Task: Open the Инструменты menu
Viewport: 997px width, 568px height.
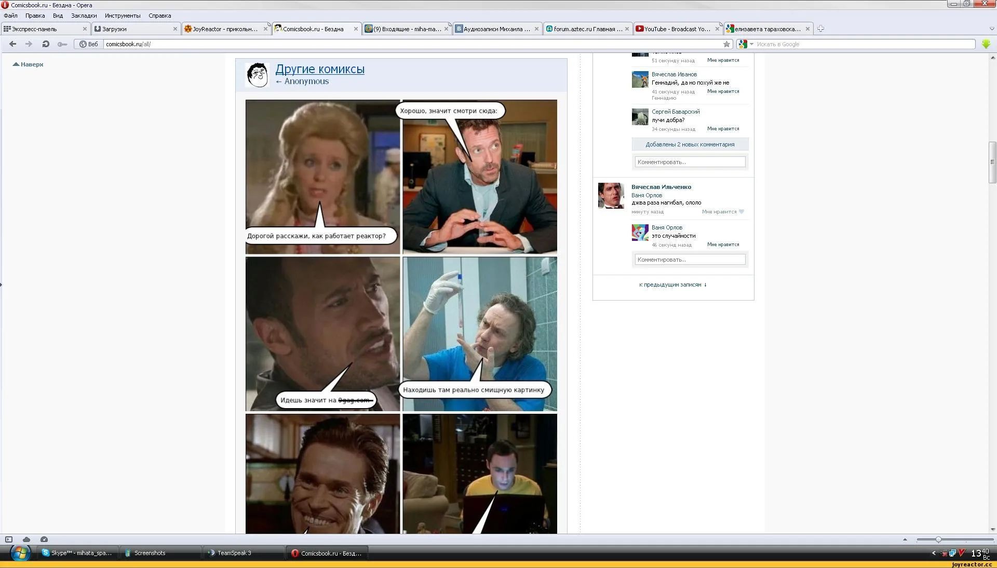Action: click(123, 16)
